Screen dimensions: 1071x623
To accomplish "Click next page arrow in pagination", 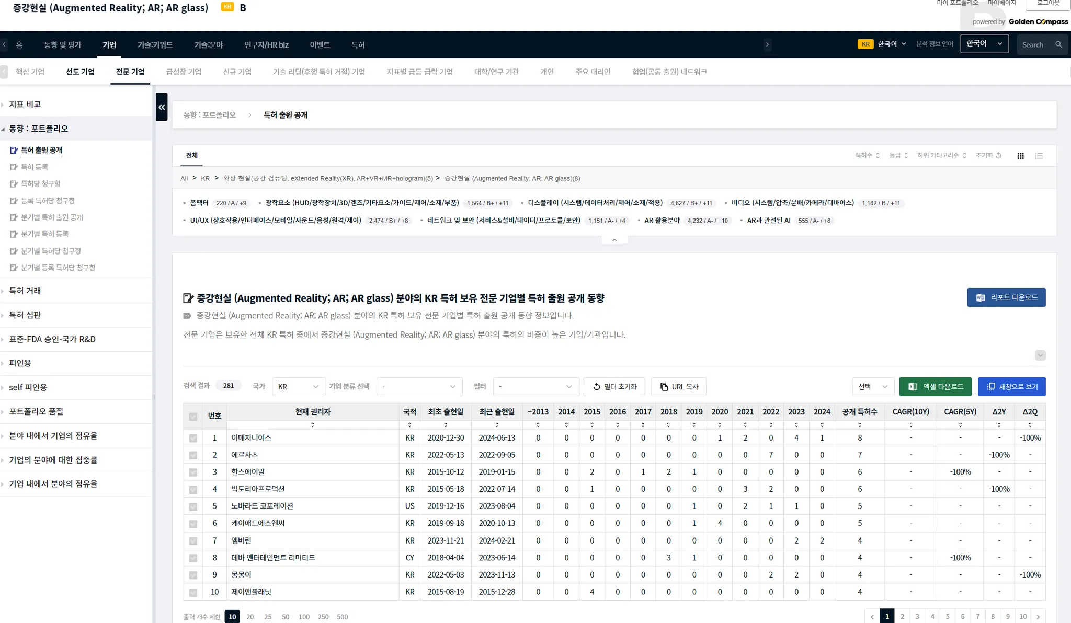I will [x=1038, y=616].
